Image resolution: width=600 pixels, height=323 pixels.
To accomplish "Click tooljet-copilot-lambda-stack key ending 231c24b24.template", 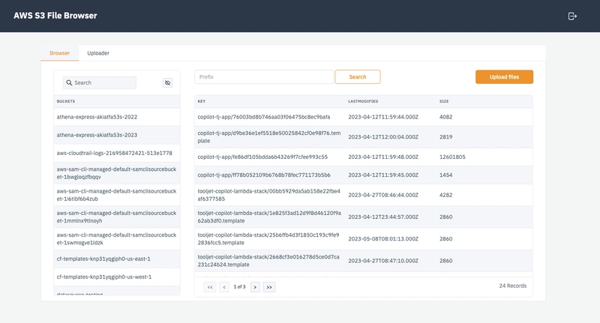I will [268, 261].
